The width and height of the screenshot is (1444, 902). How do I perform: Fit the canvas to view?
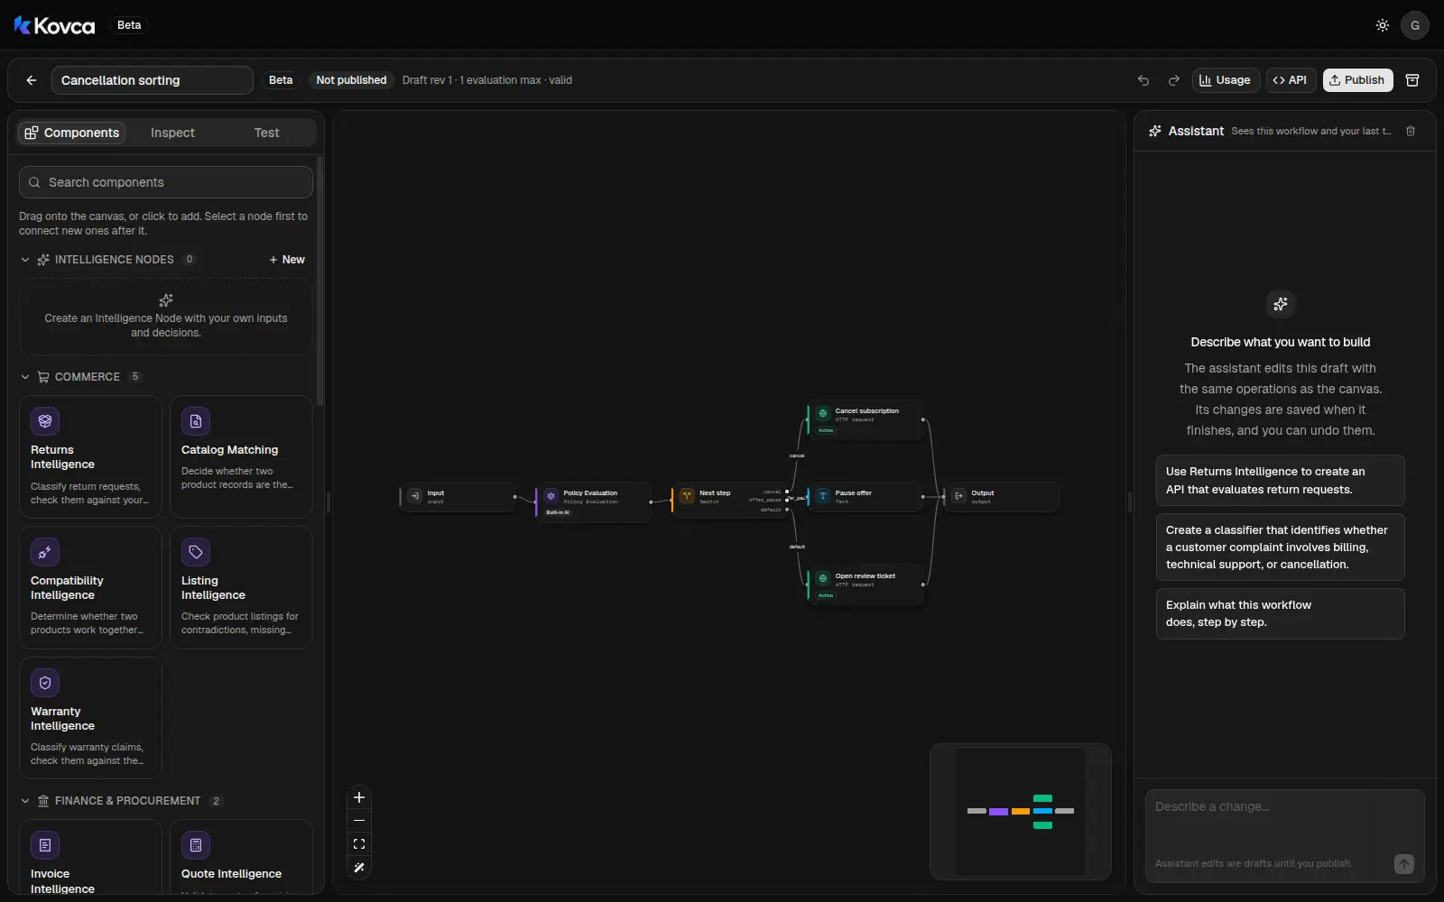(x=359, y=844)
